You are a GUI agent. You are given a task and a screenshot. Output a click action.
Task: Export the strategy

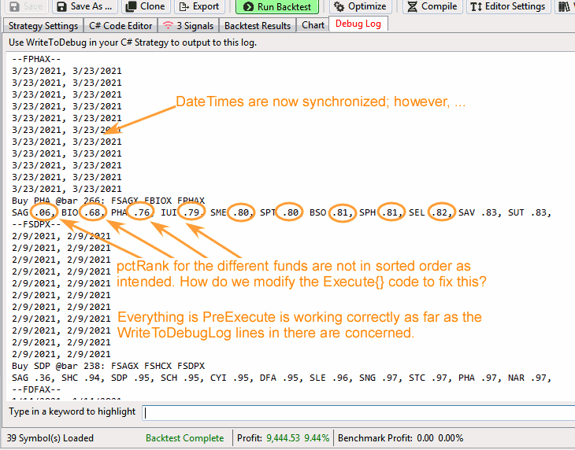pos(199,7)
